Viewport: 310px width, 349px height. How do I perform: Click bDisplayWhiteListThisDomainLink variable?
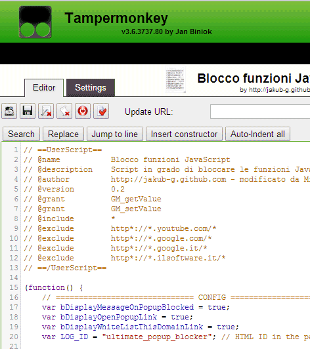(x=131, y=327)
